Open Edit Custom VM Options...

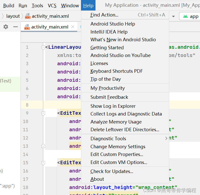coord(125,162)
